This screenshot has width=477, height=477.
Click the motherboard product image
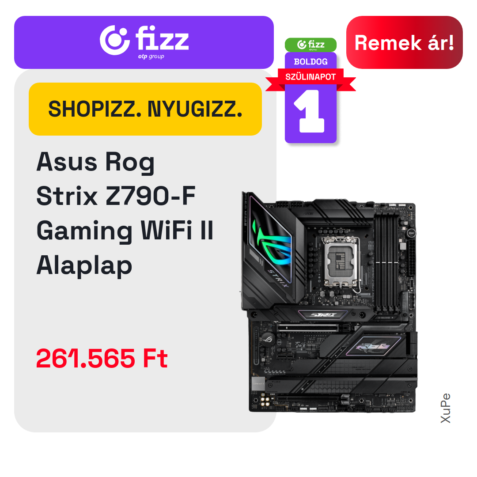click(x=329, y=302)
